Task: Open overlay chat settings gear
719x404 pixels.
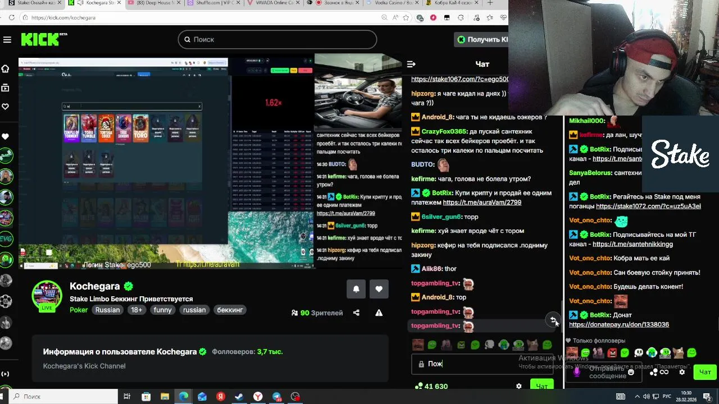Action: click(x=682, y=372)
